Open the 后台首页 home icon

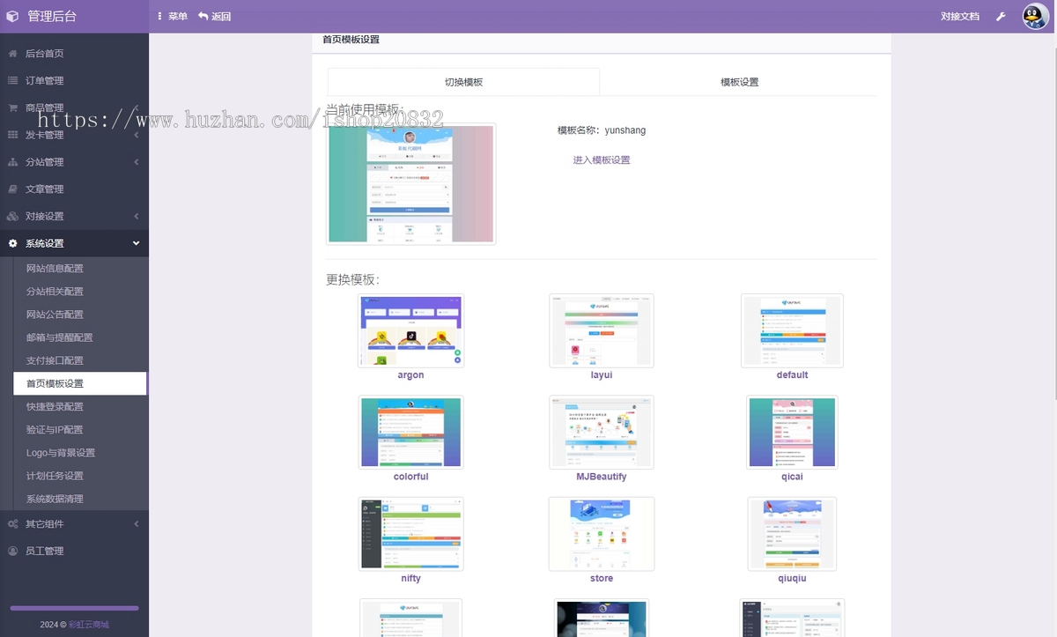click(12, 54)
